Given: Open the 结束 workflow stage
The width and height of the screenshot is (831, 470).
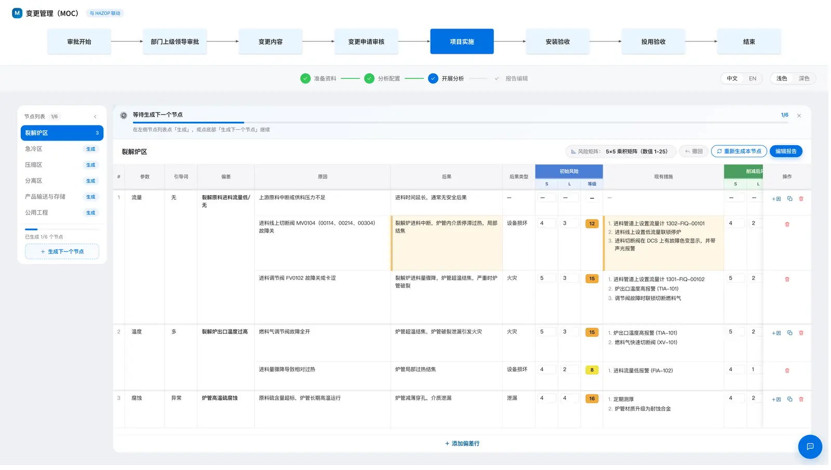Looking at the screenshot, I should 749,42.
